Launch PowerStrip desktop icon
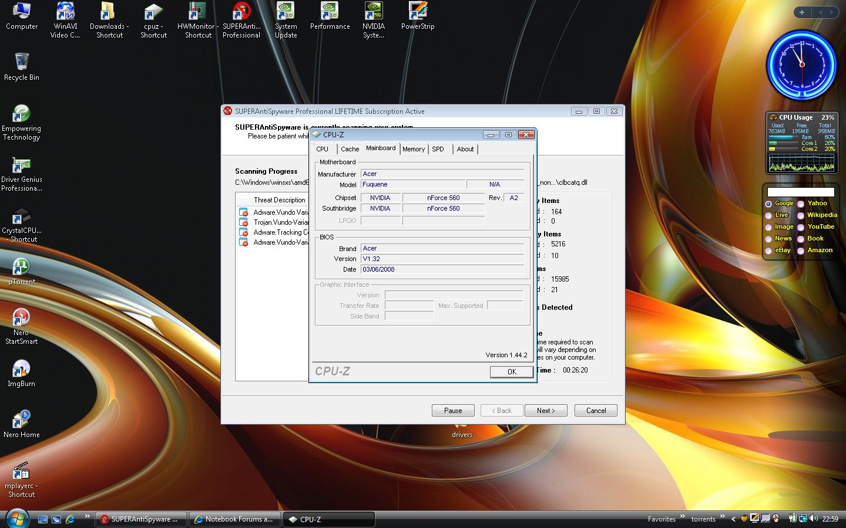846x528 pixels. [418, 16]
